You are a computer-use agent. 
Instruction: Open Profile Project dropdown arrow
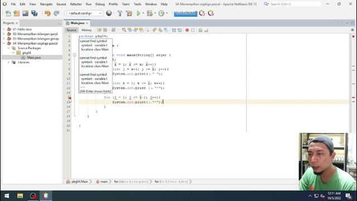click(x=167, y=13)
